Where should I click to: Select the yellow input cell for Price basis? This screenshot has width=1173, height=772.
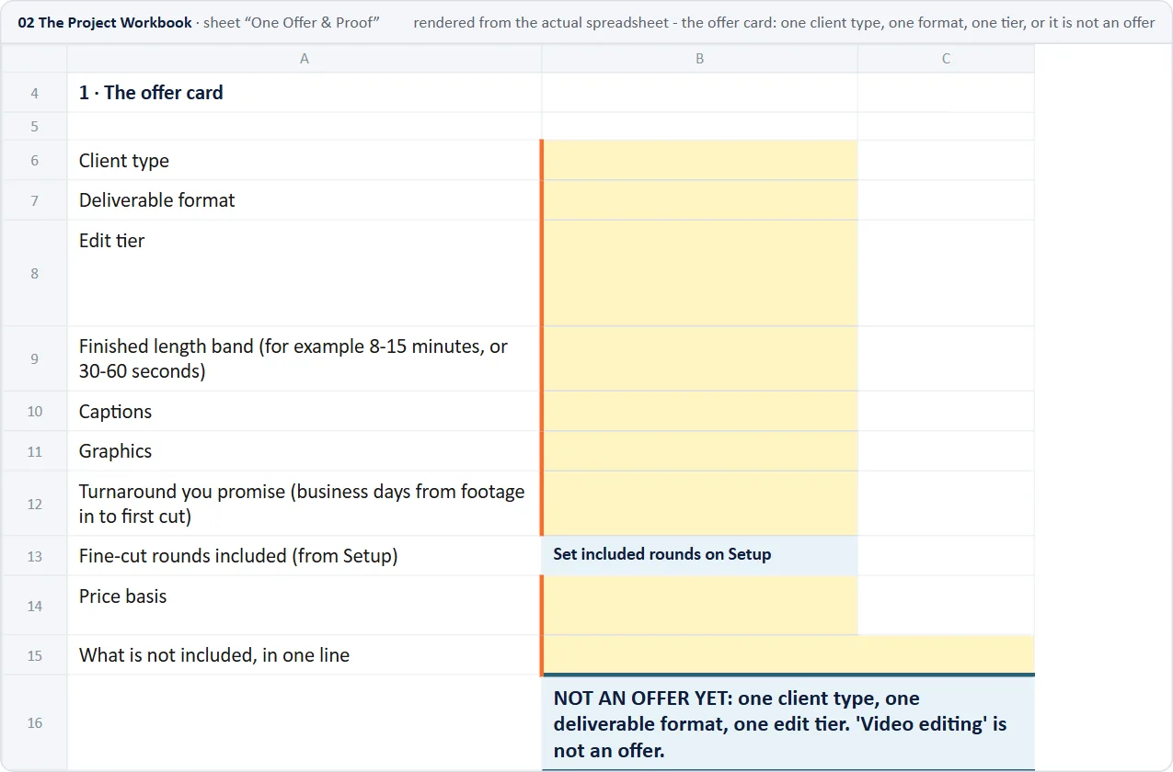point(700,606)
